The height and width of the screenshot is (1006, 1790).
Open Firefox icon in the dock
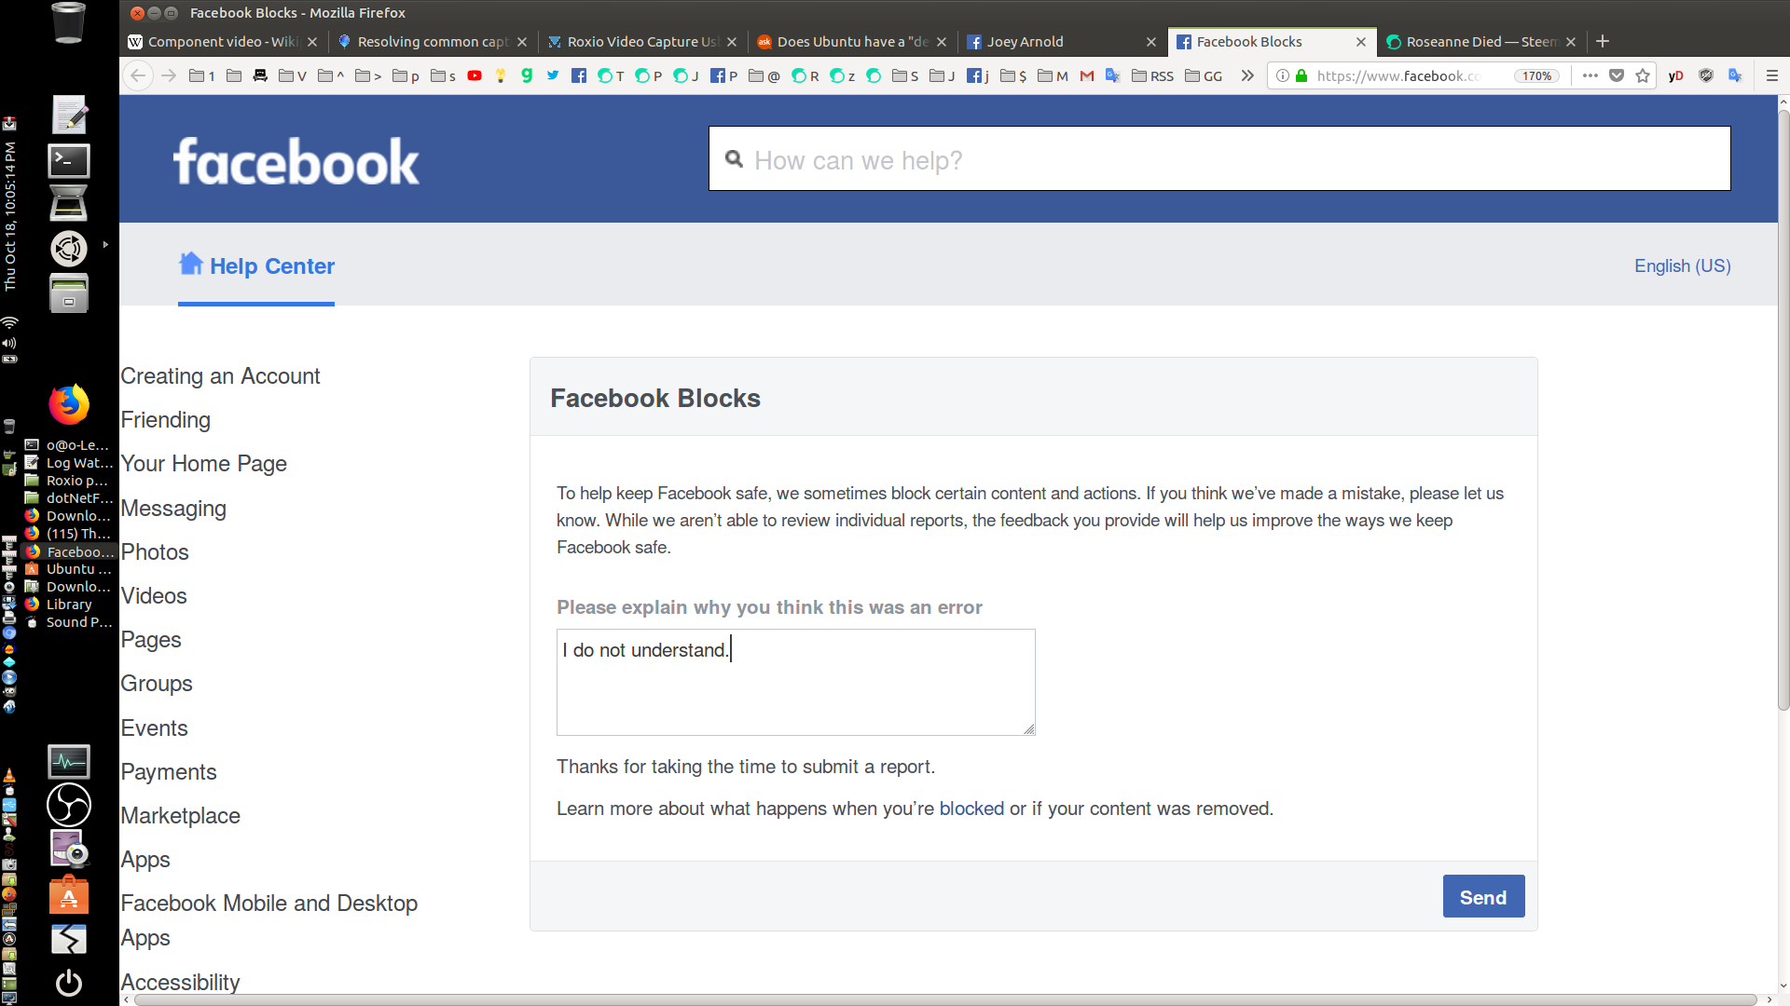(x=69, y=404)
